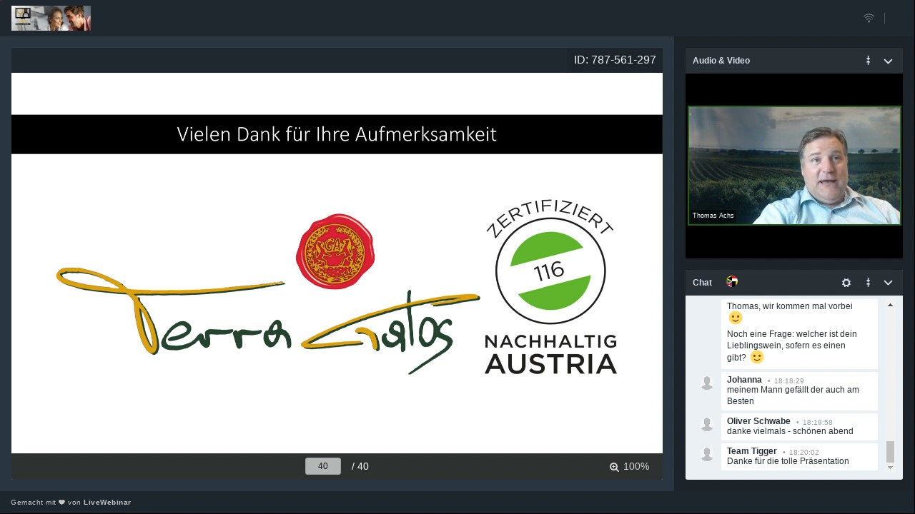The image size is (915, 514).
Task: Click the chat scrollbar thumb
Action: pos(890,452)
